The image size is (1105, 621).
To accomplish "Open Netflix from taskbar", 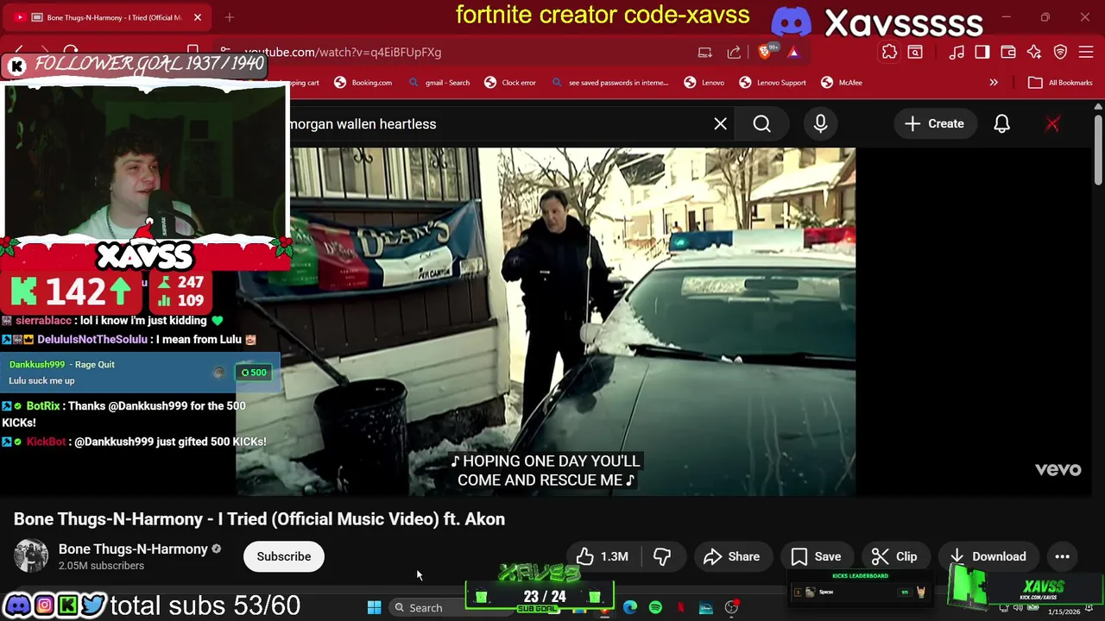I will tap(680, 607).
